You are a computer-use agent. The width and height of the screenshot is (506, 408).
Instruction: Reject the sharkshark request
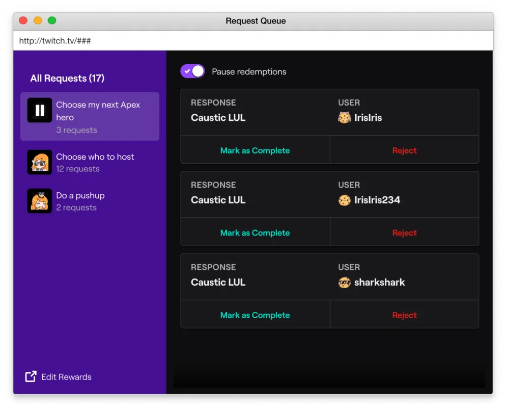[404, 315]
